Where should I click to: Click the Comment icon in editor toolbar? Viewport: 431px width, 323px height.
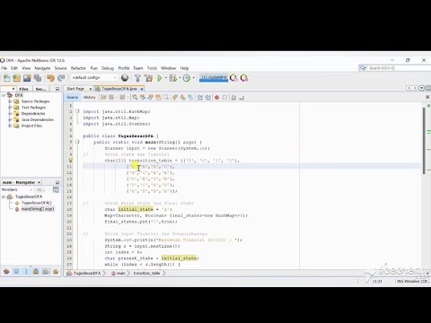click(233, 97)
